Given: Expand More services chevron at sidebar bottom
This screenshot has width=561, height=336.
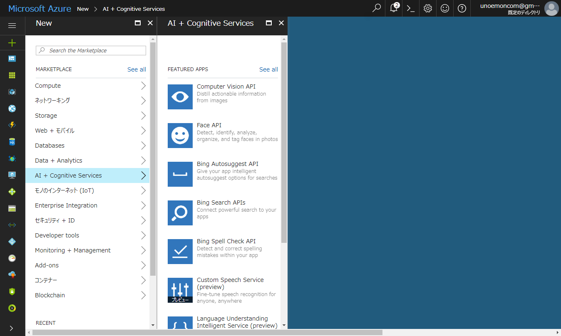Looking at the screenshot, I should pyautogui.click(x=11, y=328).
